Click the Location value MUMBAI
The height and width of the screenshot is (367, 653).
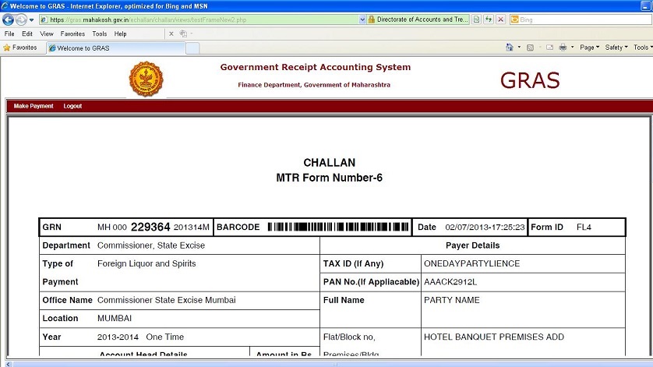[x=115, y=318]
